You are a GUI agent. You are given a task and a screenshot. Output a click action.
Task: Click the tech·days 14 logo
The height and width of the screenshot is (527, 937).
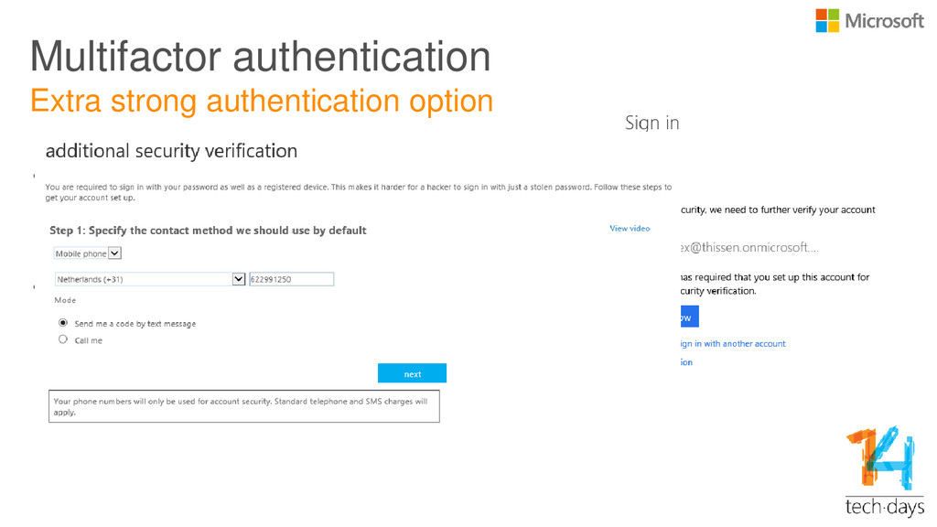click(x=885, y=471)
